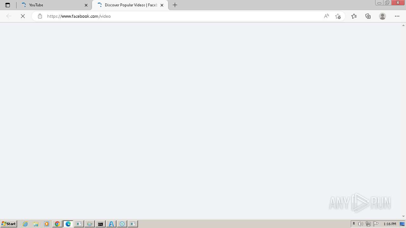Click the page scrollbar up arrow
The height and width of the screenshot is (228, 406).
coord(403,25)
